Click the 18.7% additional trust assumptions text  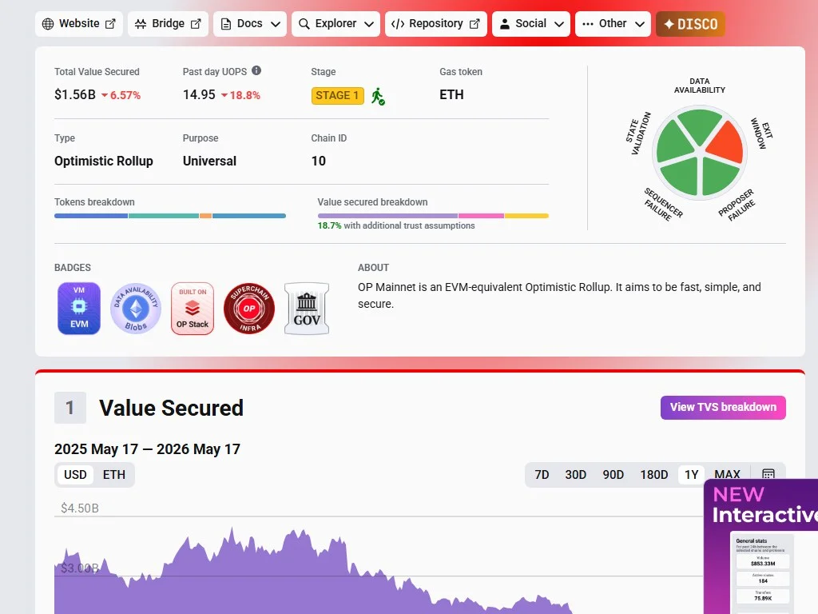click(x=396, y=225)
